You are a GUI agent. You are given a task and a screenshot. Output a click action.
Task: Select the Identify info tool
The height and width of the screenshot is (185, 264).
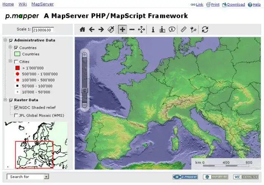tap(153, 29)
